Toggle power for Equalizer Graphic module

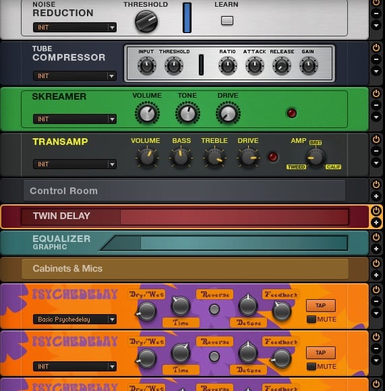(376, 237)
